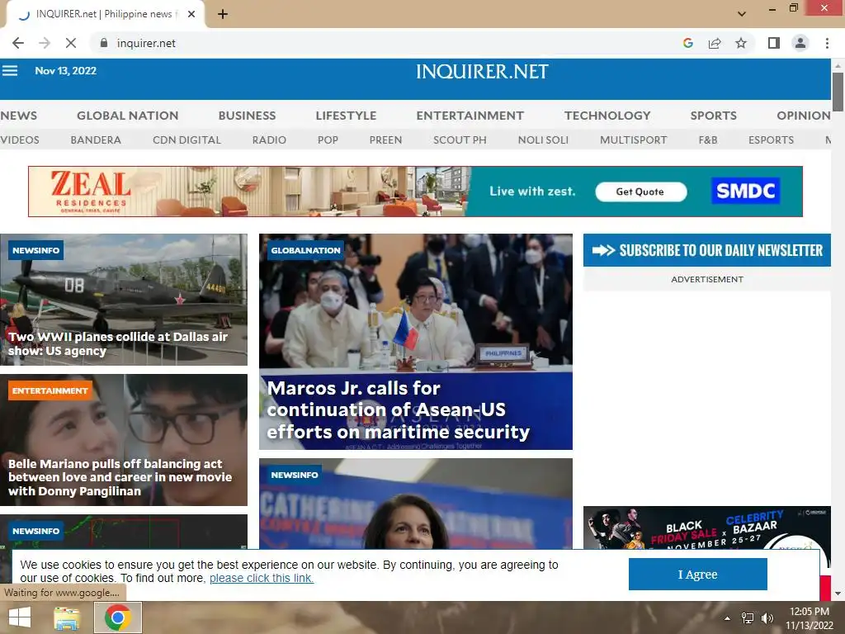The width and height of the screenshot is (845, 634).
Task: Click the Google icon in address bar
Action: [687, 43]
